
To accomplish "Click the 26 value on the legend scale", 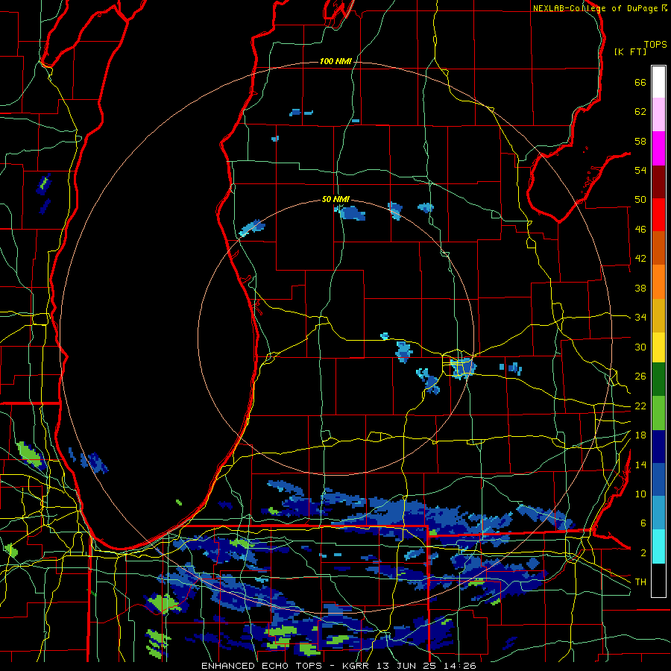I will 640,377.
